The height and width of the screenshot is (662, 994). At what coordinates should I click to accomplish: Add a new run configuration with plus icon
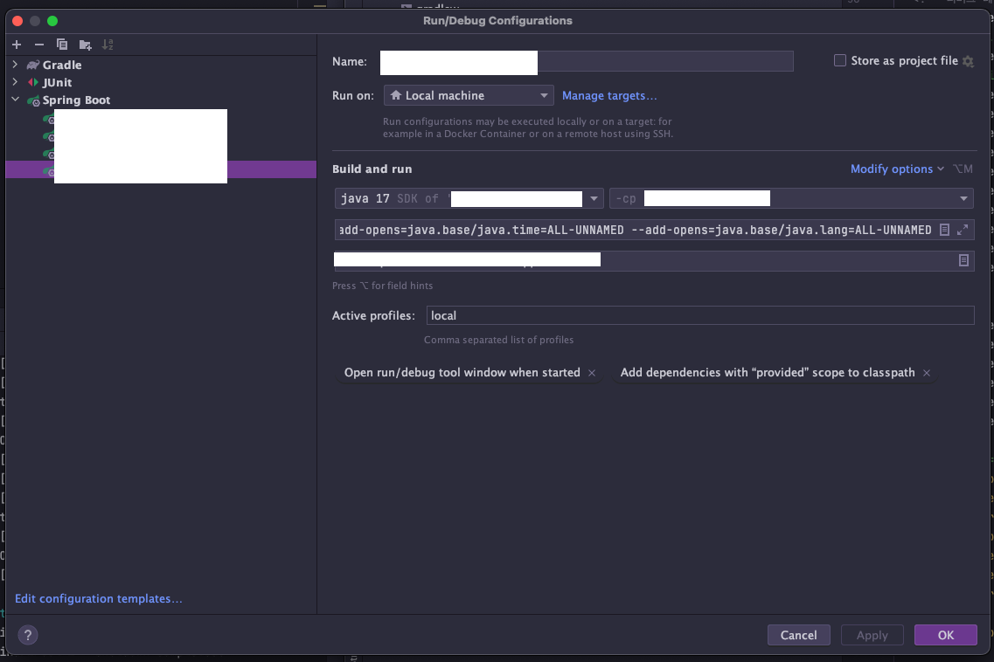(x=16, y=44)
